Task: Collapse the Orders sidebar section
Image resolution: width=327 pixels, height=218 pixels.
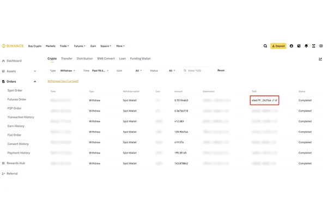Action: click(x=35, y=82)
